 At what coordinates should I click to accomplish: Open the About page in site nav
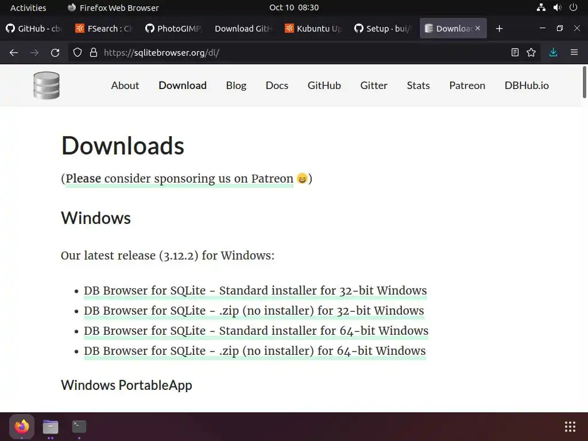(x=125, y=86)
